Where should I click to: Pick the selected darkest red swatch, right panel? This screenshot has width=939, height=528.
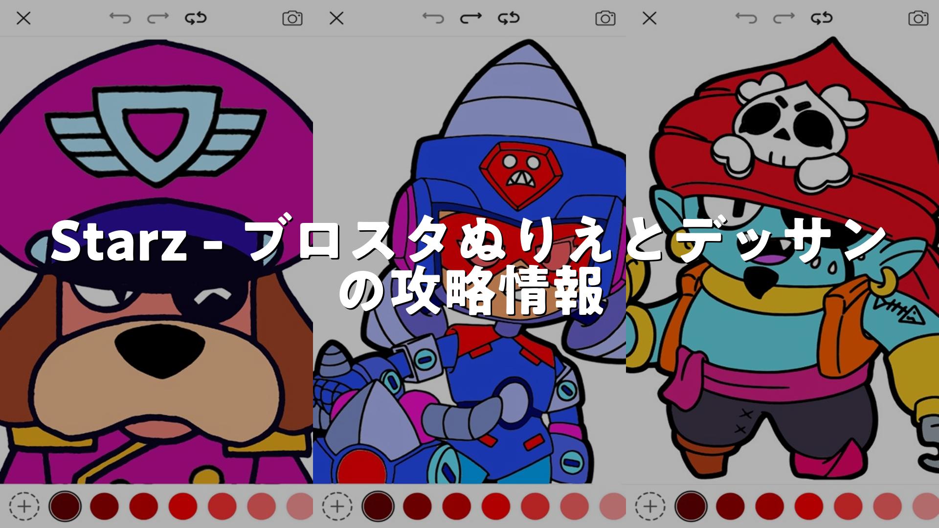click(691, 506)
